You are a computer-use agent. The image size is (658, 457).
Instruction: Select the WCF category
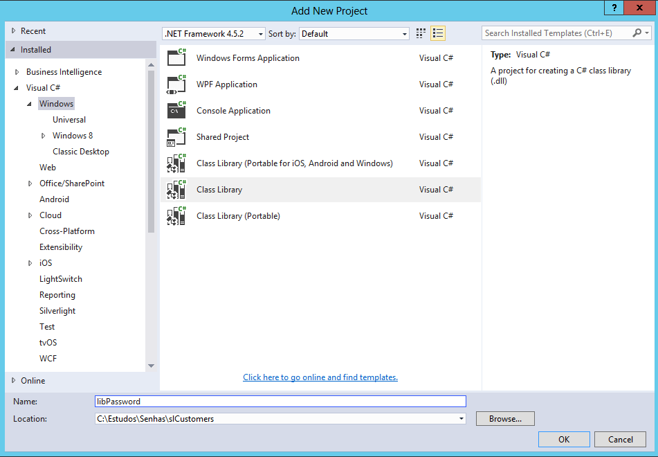tap(48, 358)
